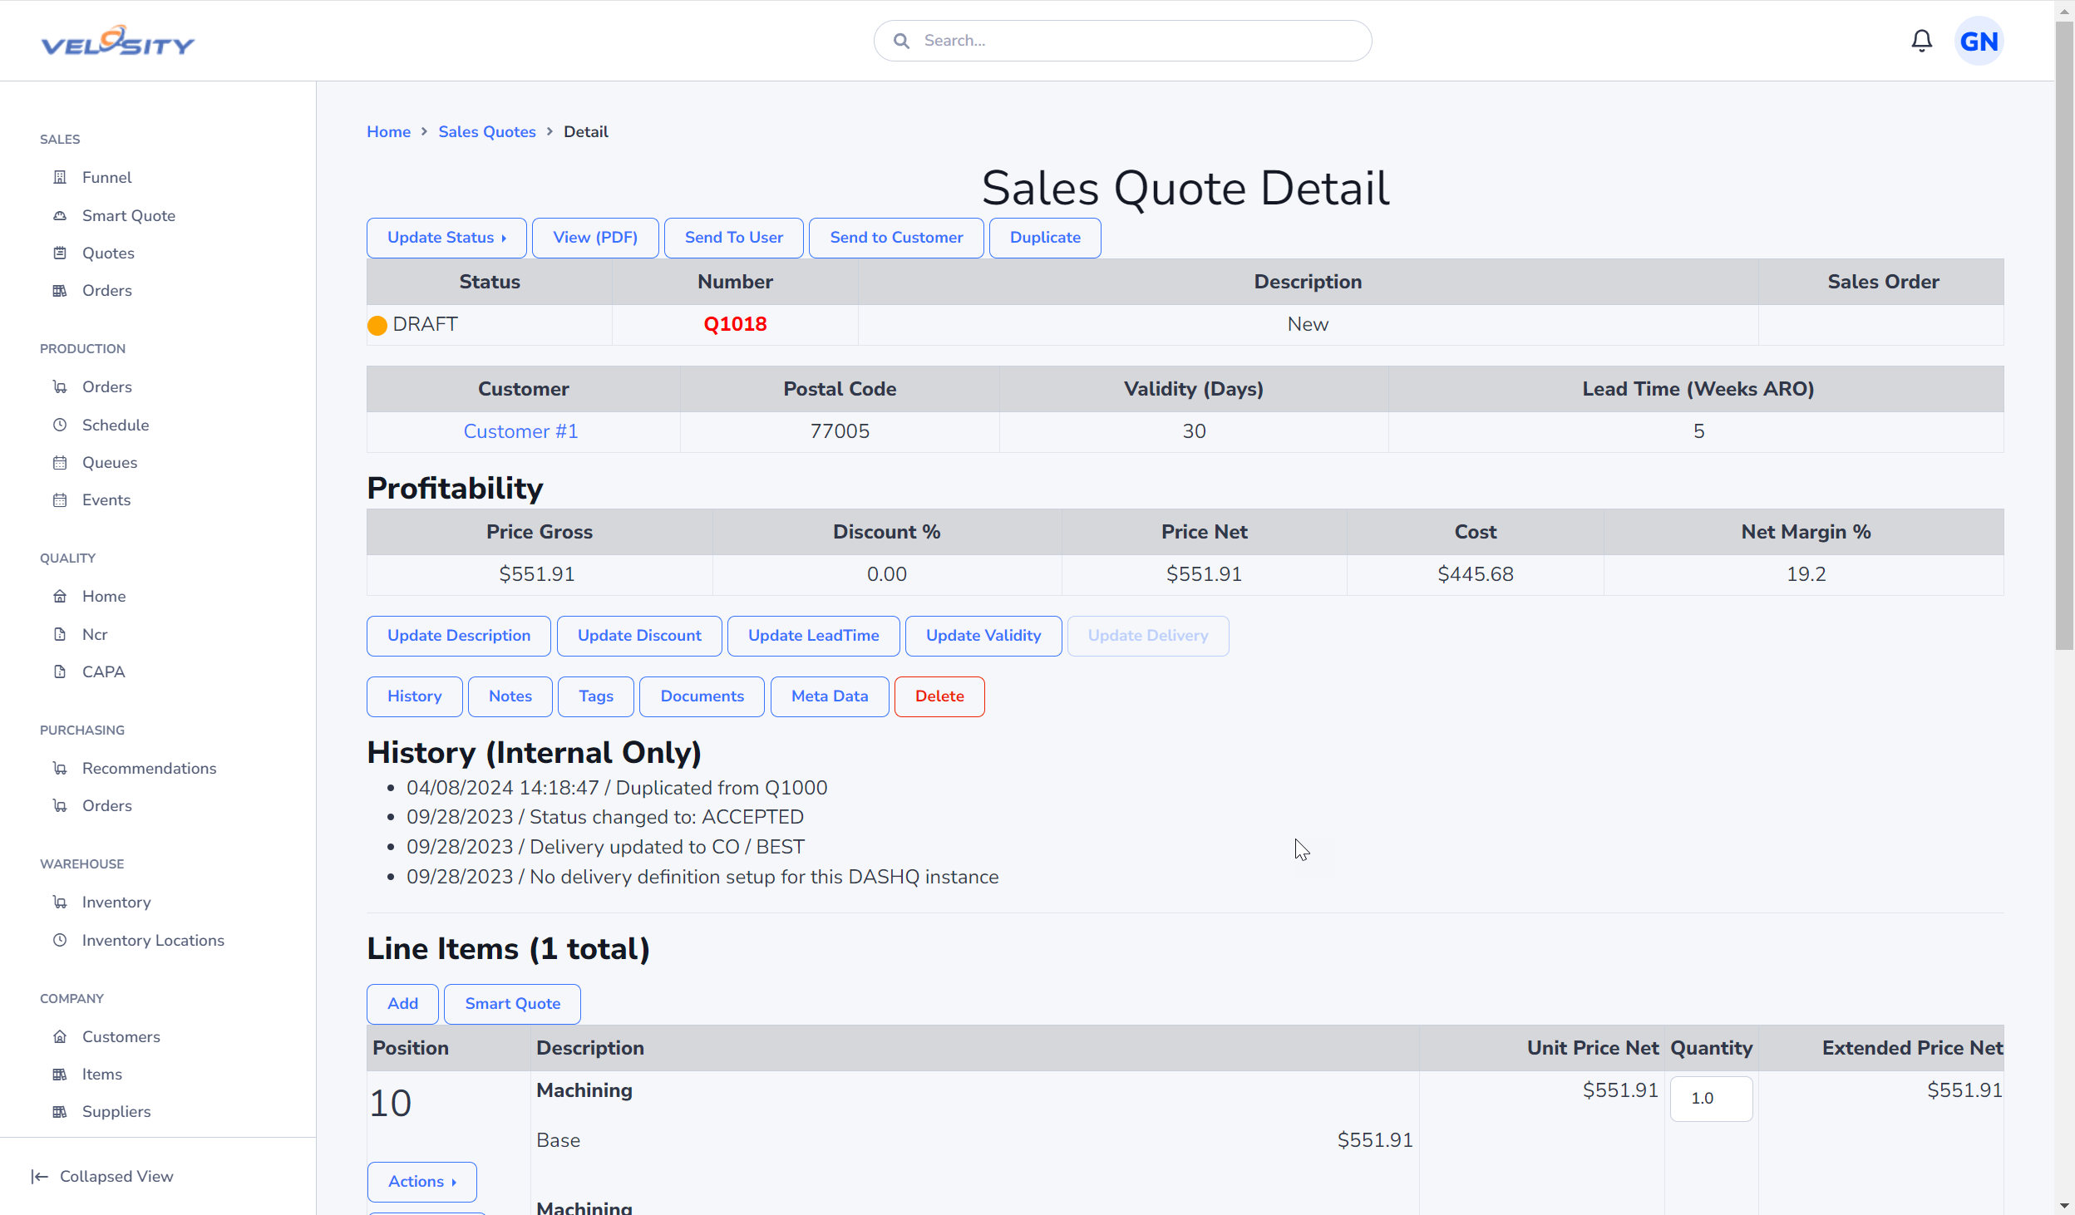
Task: Open Schedule under Production
Action: pyautogui.click(x=116, y=425)
